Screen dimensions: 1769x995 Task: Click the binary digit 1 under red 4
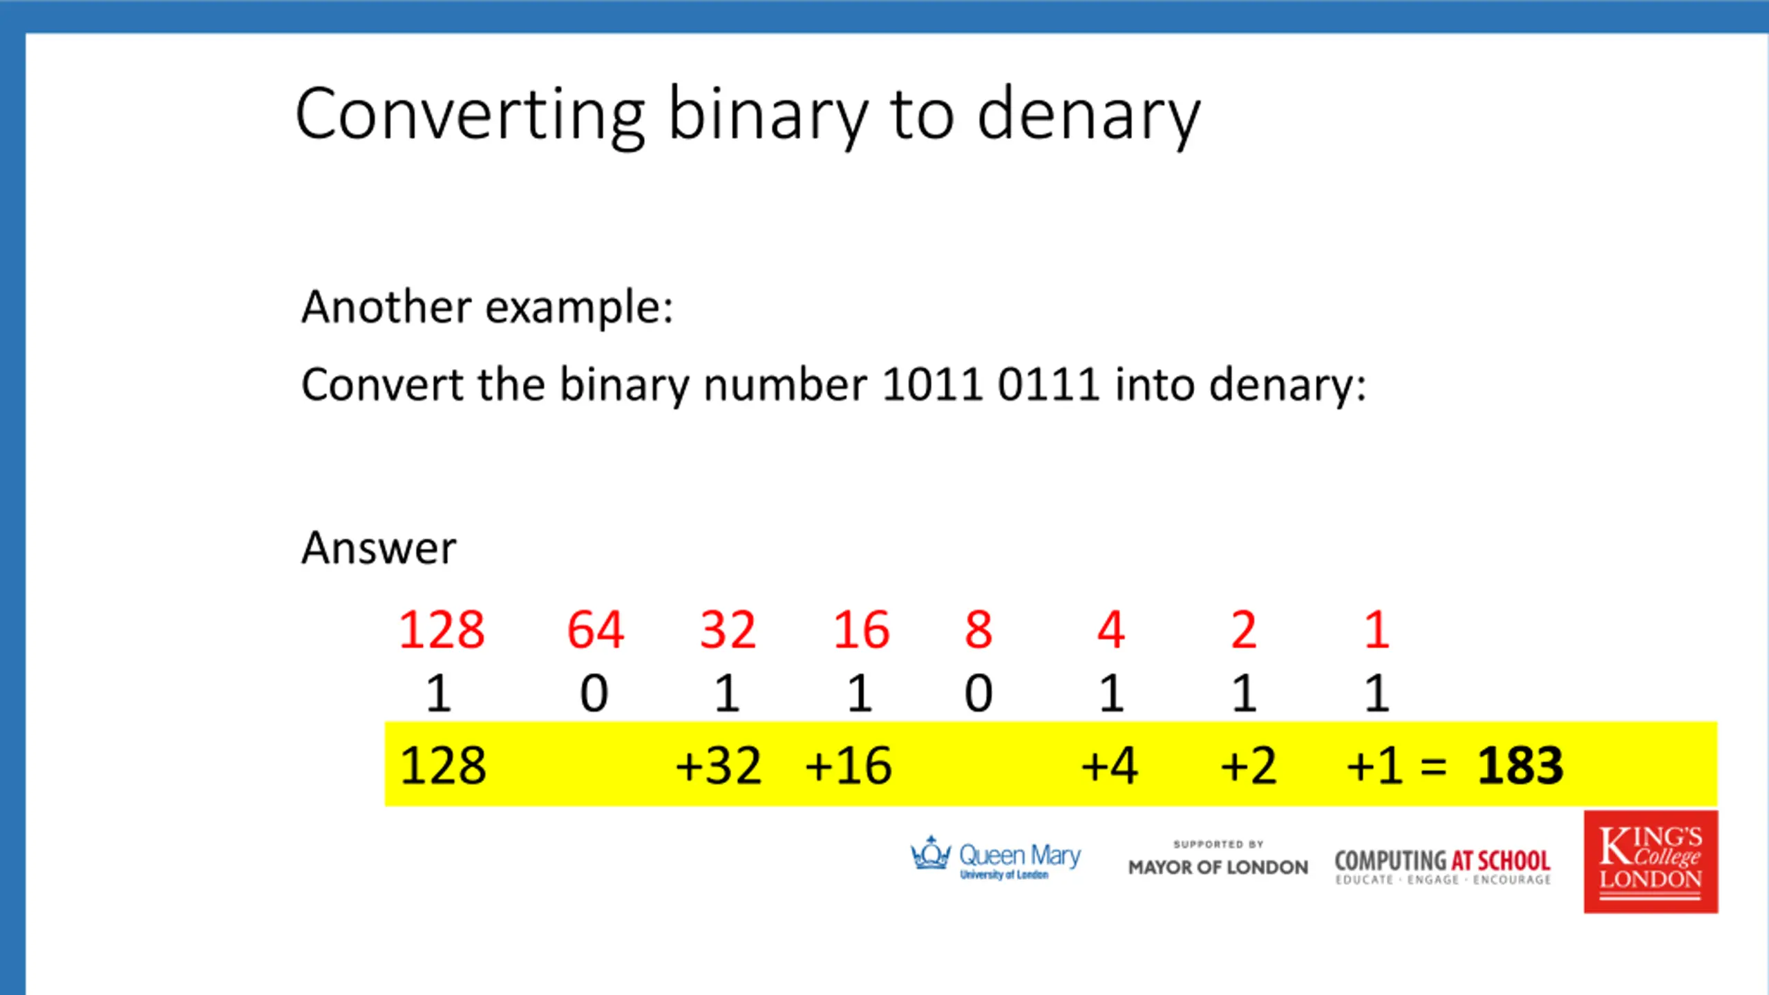tap(1111, 693)
